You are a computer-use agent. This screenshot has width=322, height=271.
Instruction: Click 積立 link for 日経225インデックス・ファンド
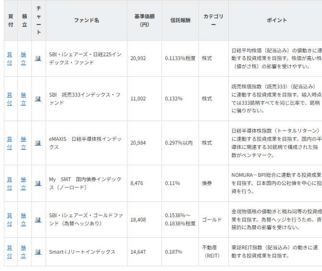pos(24,59)
